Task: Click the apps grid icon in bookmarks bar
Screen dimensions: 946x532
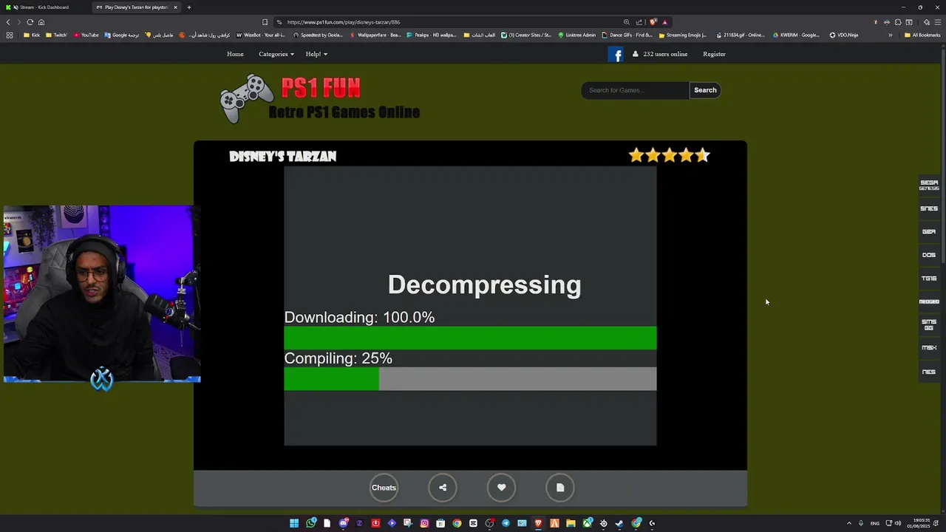Action: pos(10,35)
